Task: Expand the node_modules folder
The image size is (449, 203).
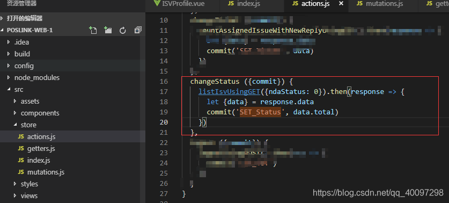Action: pos(37,78)
